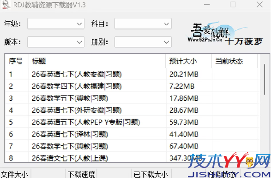Click 已下载大小 in status bar

[151, 174]
